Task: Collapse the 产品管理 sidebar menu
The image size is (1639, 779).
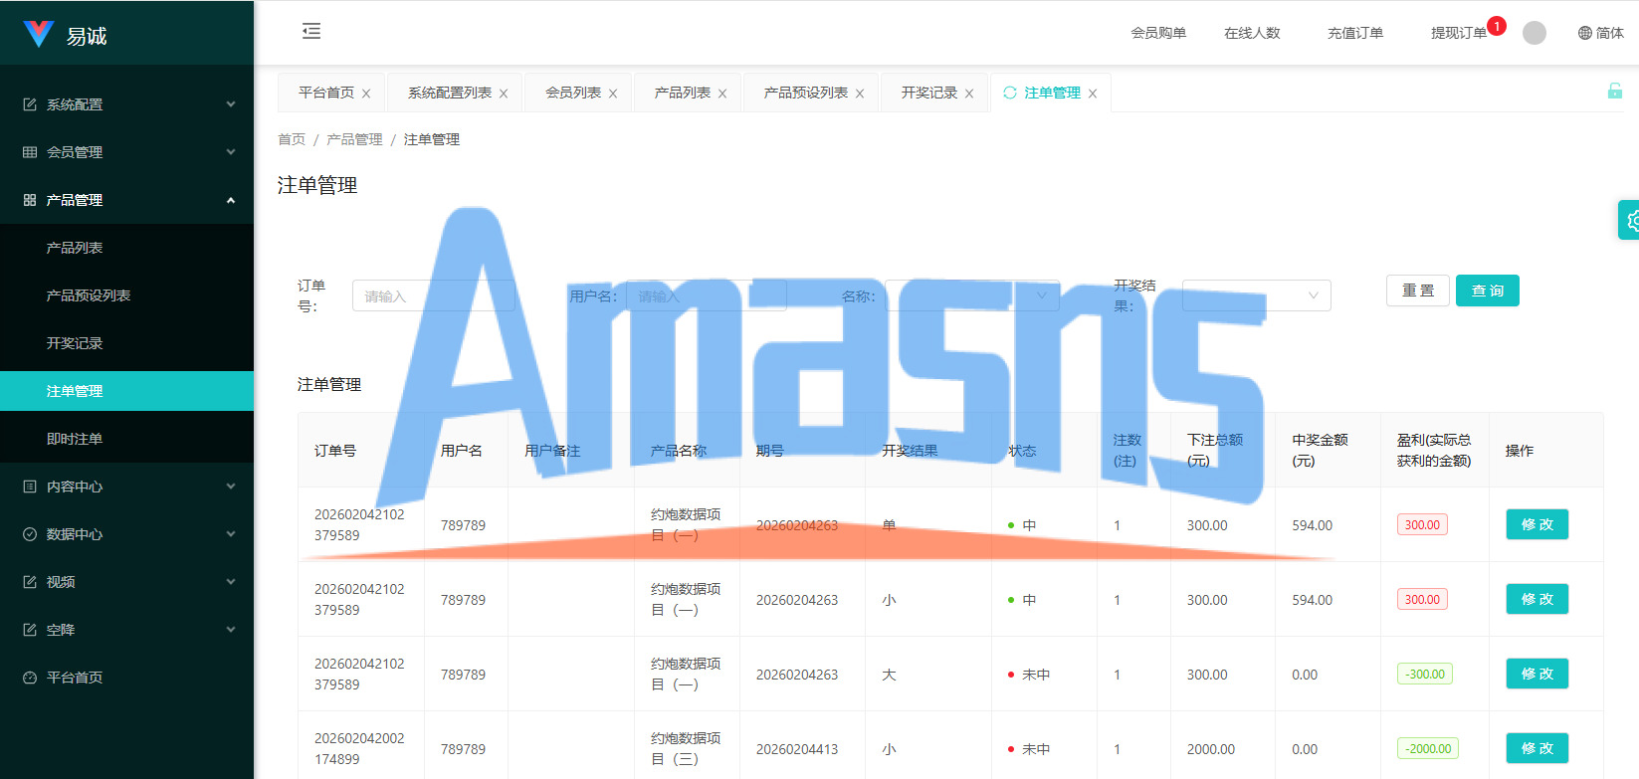Action: 127,200
